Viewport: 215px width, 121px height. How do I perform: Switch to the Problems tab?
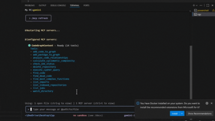(x=30, y=5)
